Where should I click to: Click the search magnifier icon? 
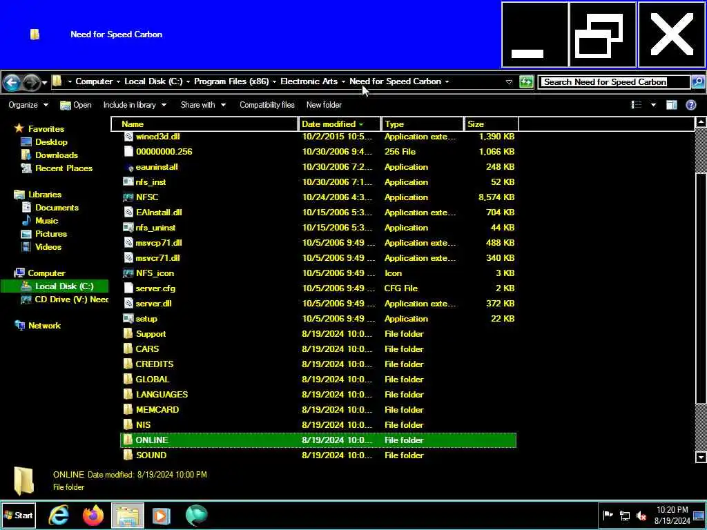(698, 82)
